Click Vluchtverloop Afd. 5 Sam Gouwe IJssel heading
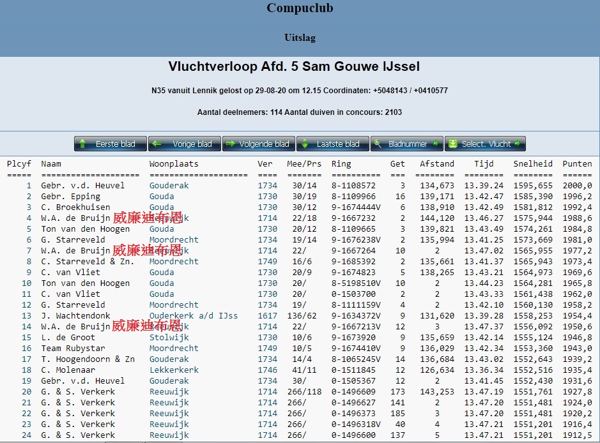The width and height of the screenshot is (600, 443). point(294,66)
